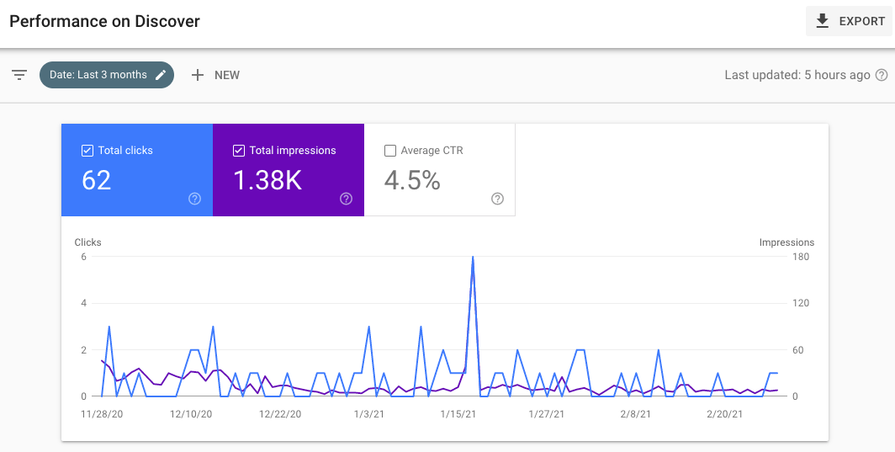Click the plus icon beside NEW
The height and width of the screenshot is (452, 895).
[x=198, y=75]
